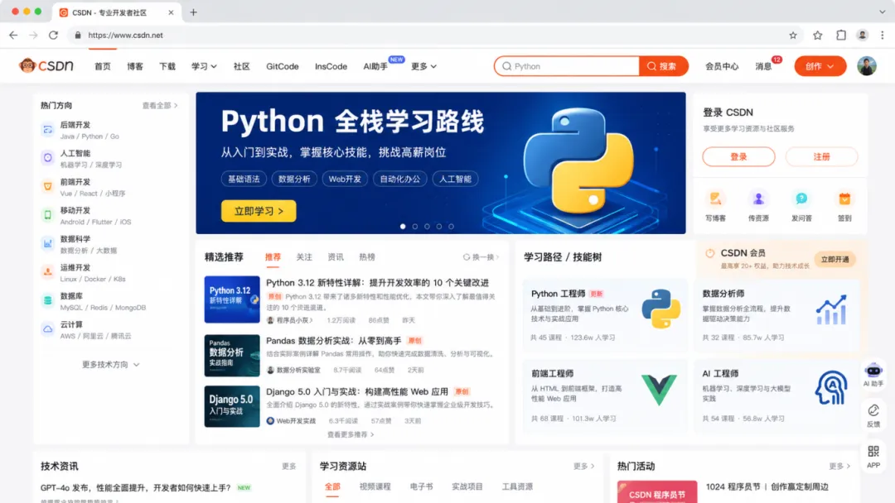Screen dimensions: 895x503
Task: Open the AI 助手 floating robot icon
Action: [x=873, y=371]
